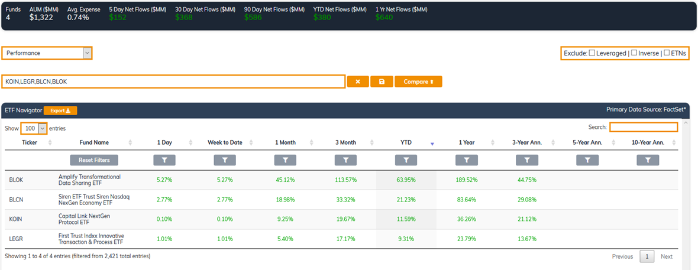
Task: Open the Performance view dropdown
Action: [x=47, y=53]
